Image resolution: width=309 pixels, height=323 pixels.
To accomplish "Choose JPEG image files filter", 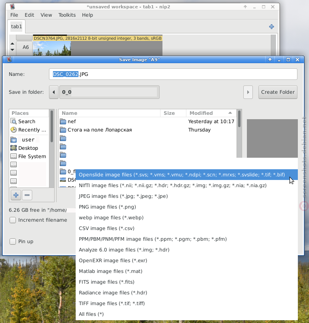I will (x=187, y=196).
